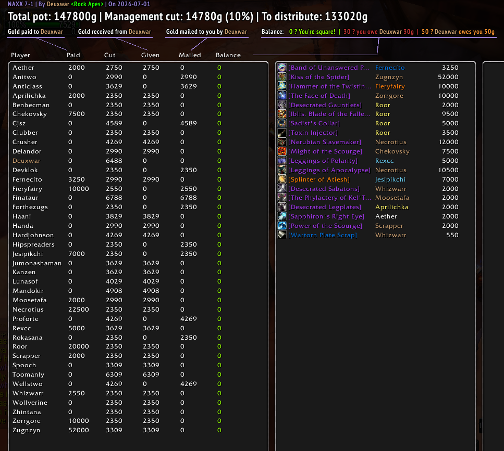Viewport: 504px width, 451px height.
Task: Click the 12000 price of Nerubian Slavemaker
Action: (x=449, y=142)
